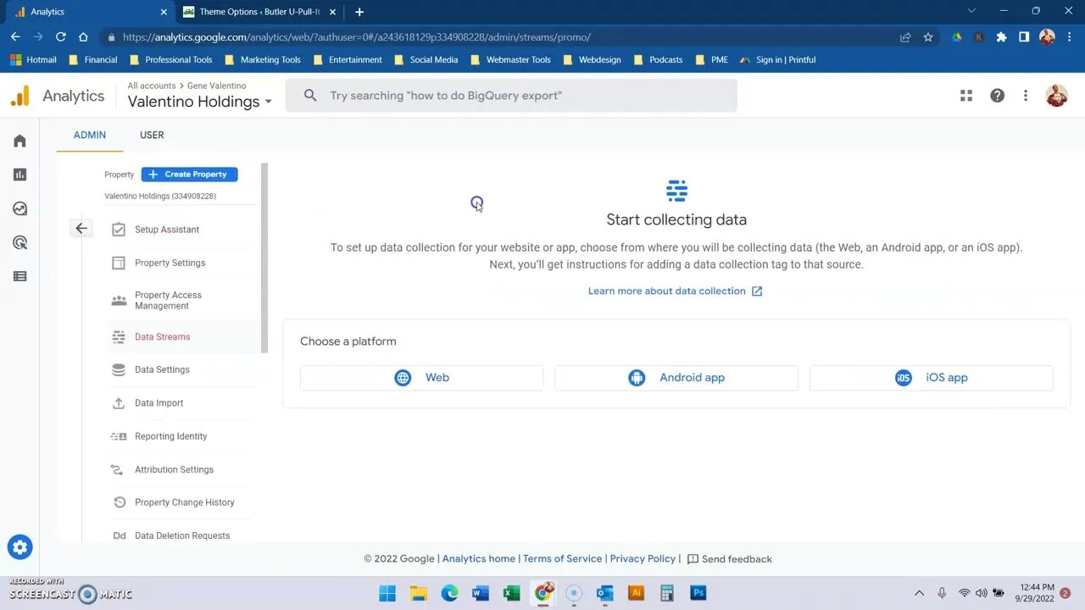Open Photoshop from taskbar

tap(698, 593)
